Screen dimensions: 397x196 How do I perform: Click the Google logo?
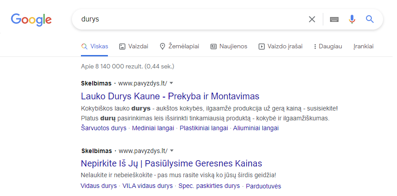pyautogui.click(x=31, y=20)
